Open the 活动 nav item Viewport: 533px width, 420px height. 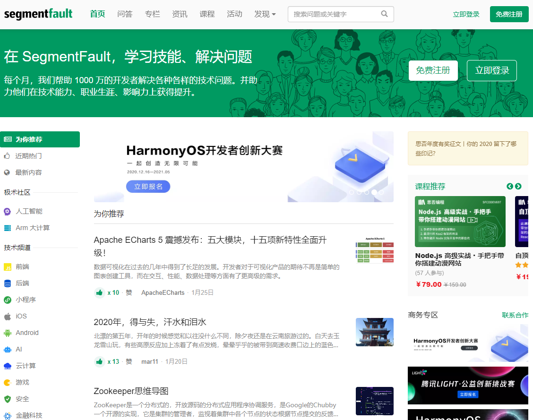tap(234, 14)
